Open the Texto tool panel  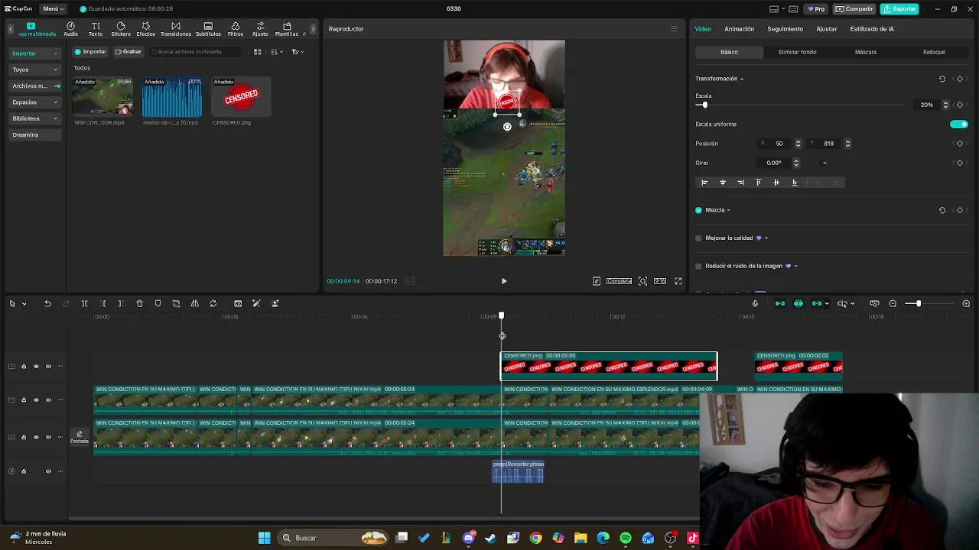[96, 29]
